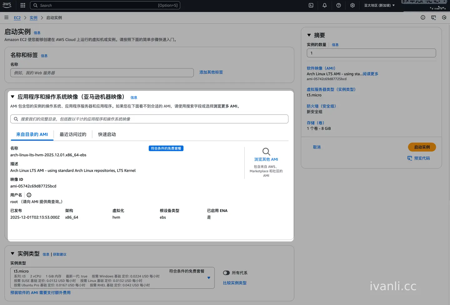Open 预装软件的 AMI 需要支付额外费用 link
This screenshot has height=305, width=450.
tap(40, 293)
